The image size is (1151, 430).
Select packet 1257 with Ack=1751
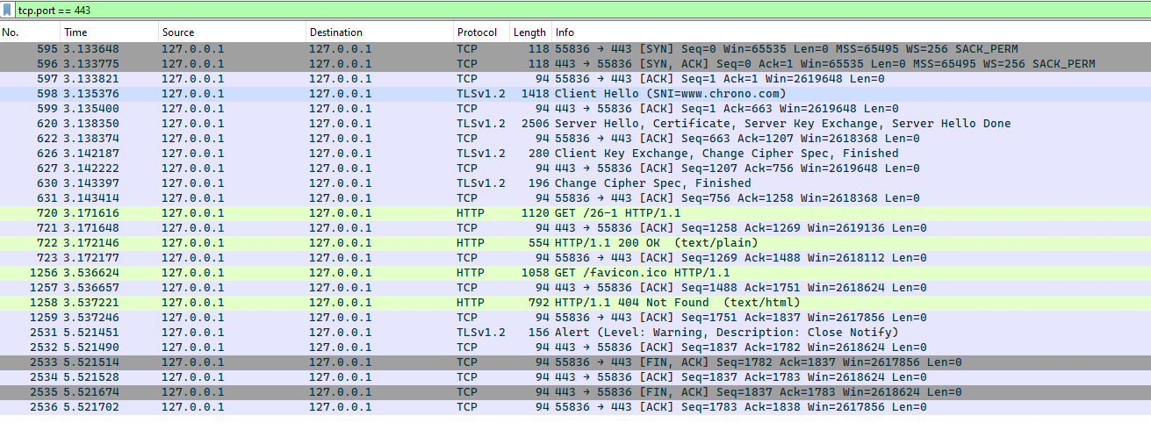(x=575, y=288)
